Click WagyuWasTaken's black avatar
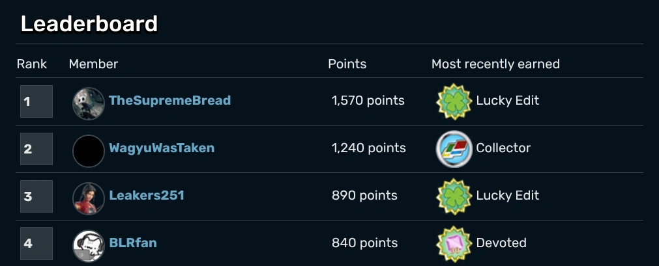 [89, 151]
